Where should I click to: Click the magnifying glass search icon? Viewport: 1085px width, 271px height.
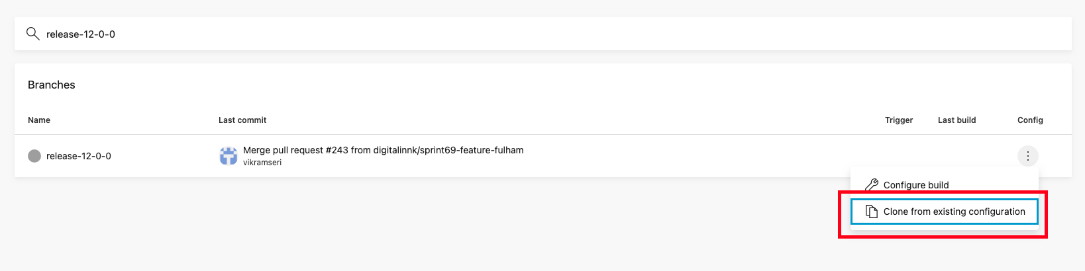click(x=32, y=34)
